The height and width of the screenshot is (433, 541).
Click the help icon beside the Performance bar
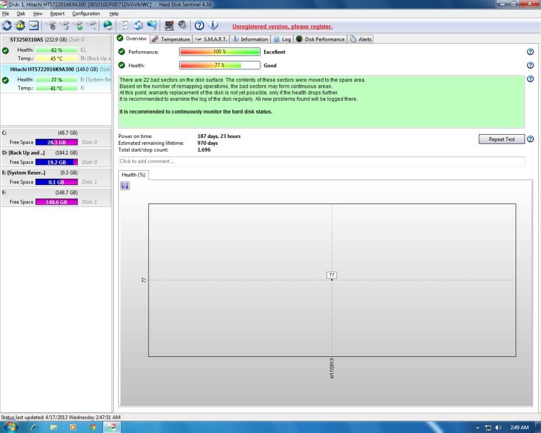point(530,52)
